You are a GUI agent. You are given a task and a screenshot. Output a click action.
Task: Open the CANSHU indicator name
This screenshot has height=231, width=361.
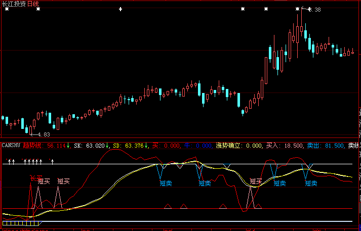[11, 146]
